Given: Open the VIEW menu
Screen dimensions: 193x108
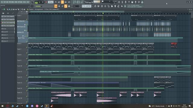Looking at the screenshot, I should point(16,2).
